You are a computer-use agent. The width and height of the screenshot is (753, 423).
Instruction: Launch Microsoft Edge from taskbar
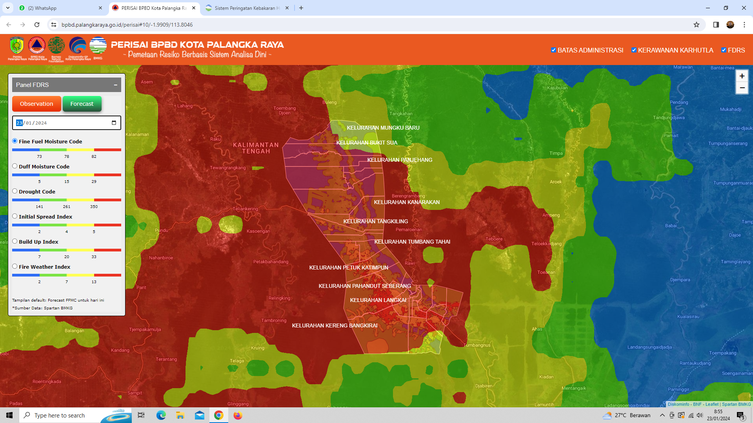pos(161,415)
